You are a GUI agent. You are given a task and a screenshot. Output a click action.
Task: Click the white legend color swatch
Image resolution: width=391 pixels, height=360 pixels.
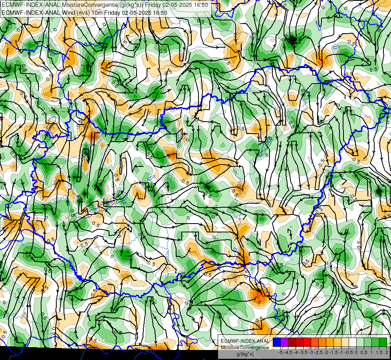(x=353, y=342)
